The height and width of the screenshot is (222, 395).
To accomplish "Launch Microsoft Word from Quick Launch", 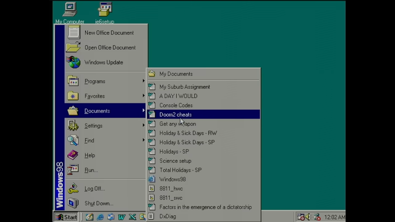I will click(x=122, y=217).
